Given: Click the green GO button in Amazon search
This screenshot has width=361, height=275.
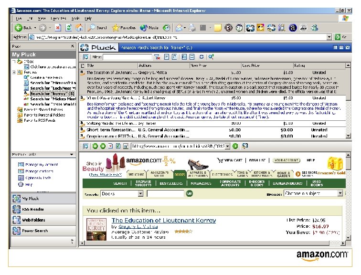Looking at the screenshot, I should [x=189, y=193].
